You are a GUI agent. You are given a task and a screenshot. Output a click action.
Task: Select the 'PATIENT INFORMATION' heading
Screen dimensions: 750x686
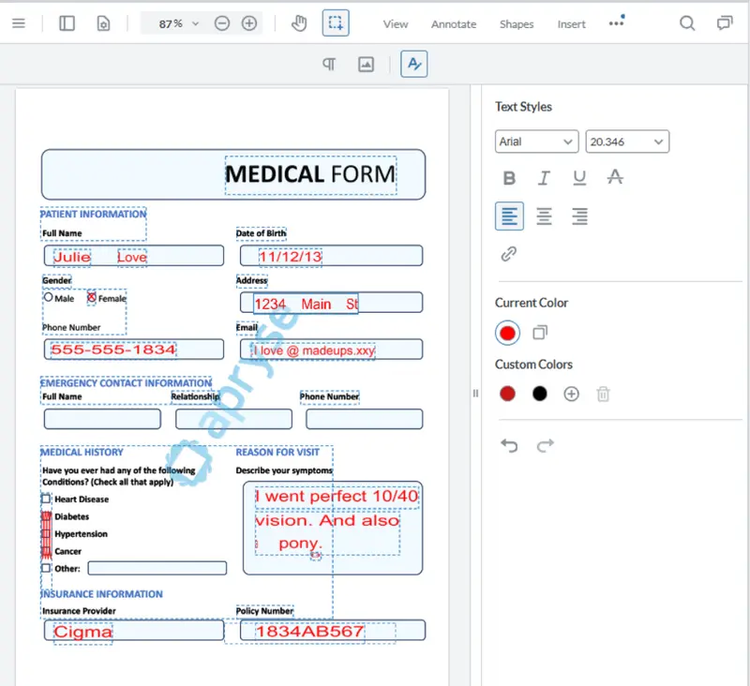pos(93,214)
